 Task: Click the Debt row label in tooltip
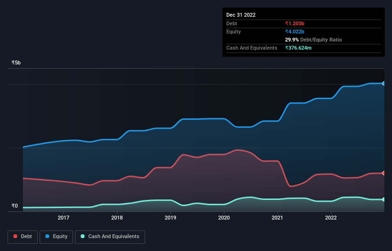232,23
